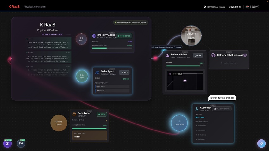
Task: Select the Tea #8820 recent activity
Action: pyautogui.click(x=112, y=91)
